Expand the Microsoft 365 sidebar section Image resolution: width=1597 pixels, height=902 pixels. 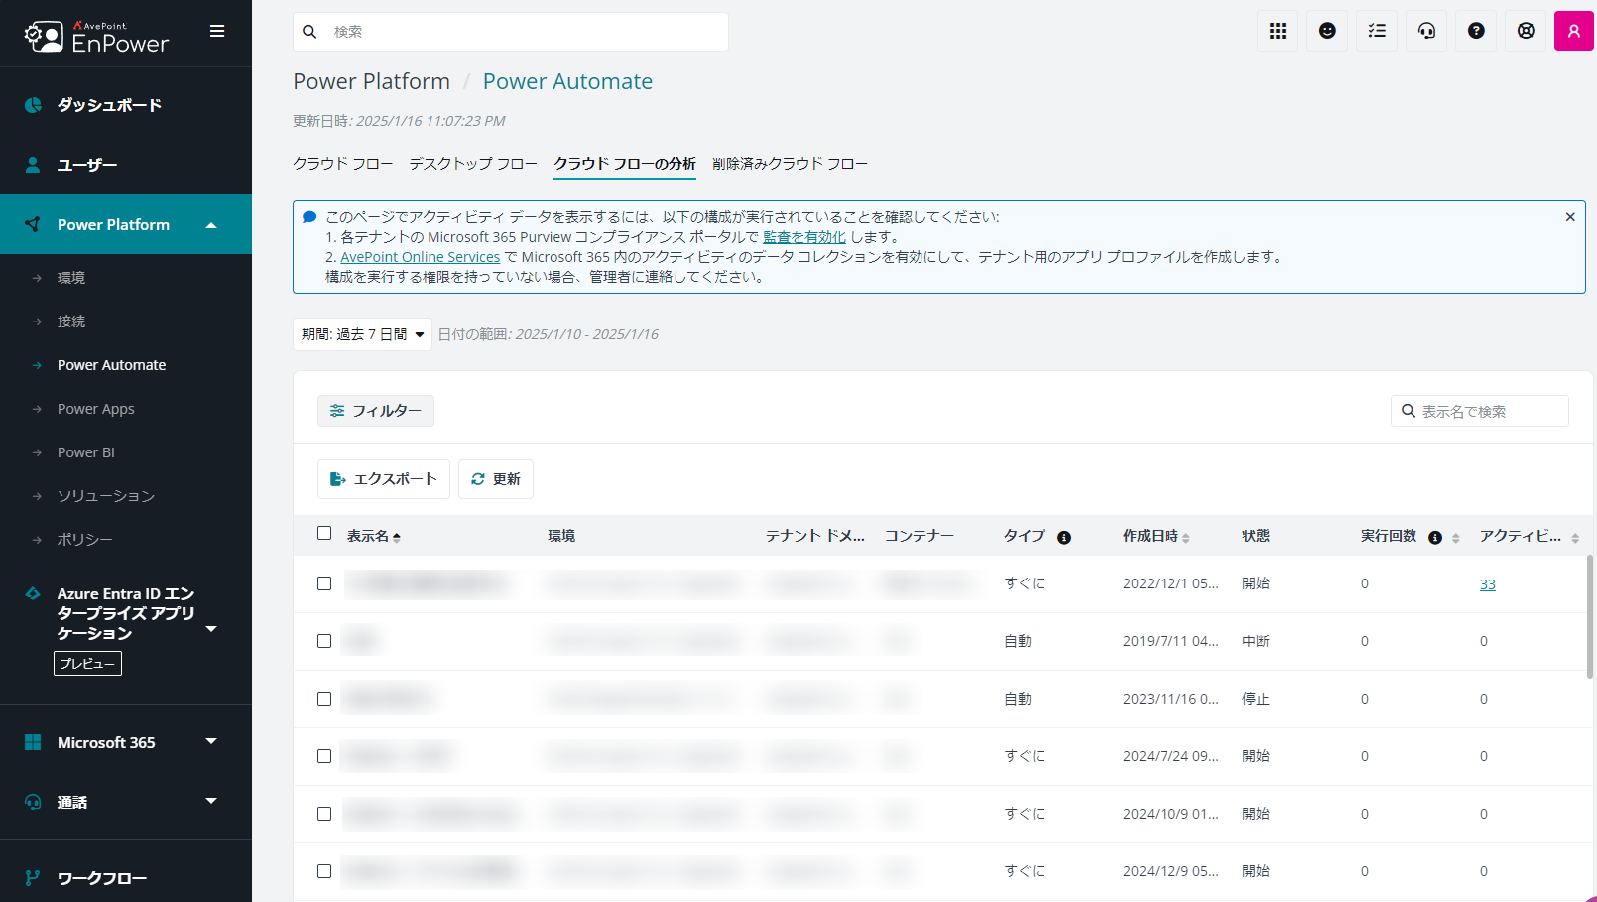point(211,741)
